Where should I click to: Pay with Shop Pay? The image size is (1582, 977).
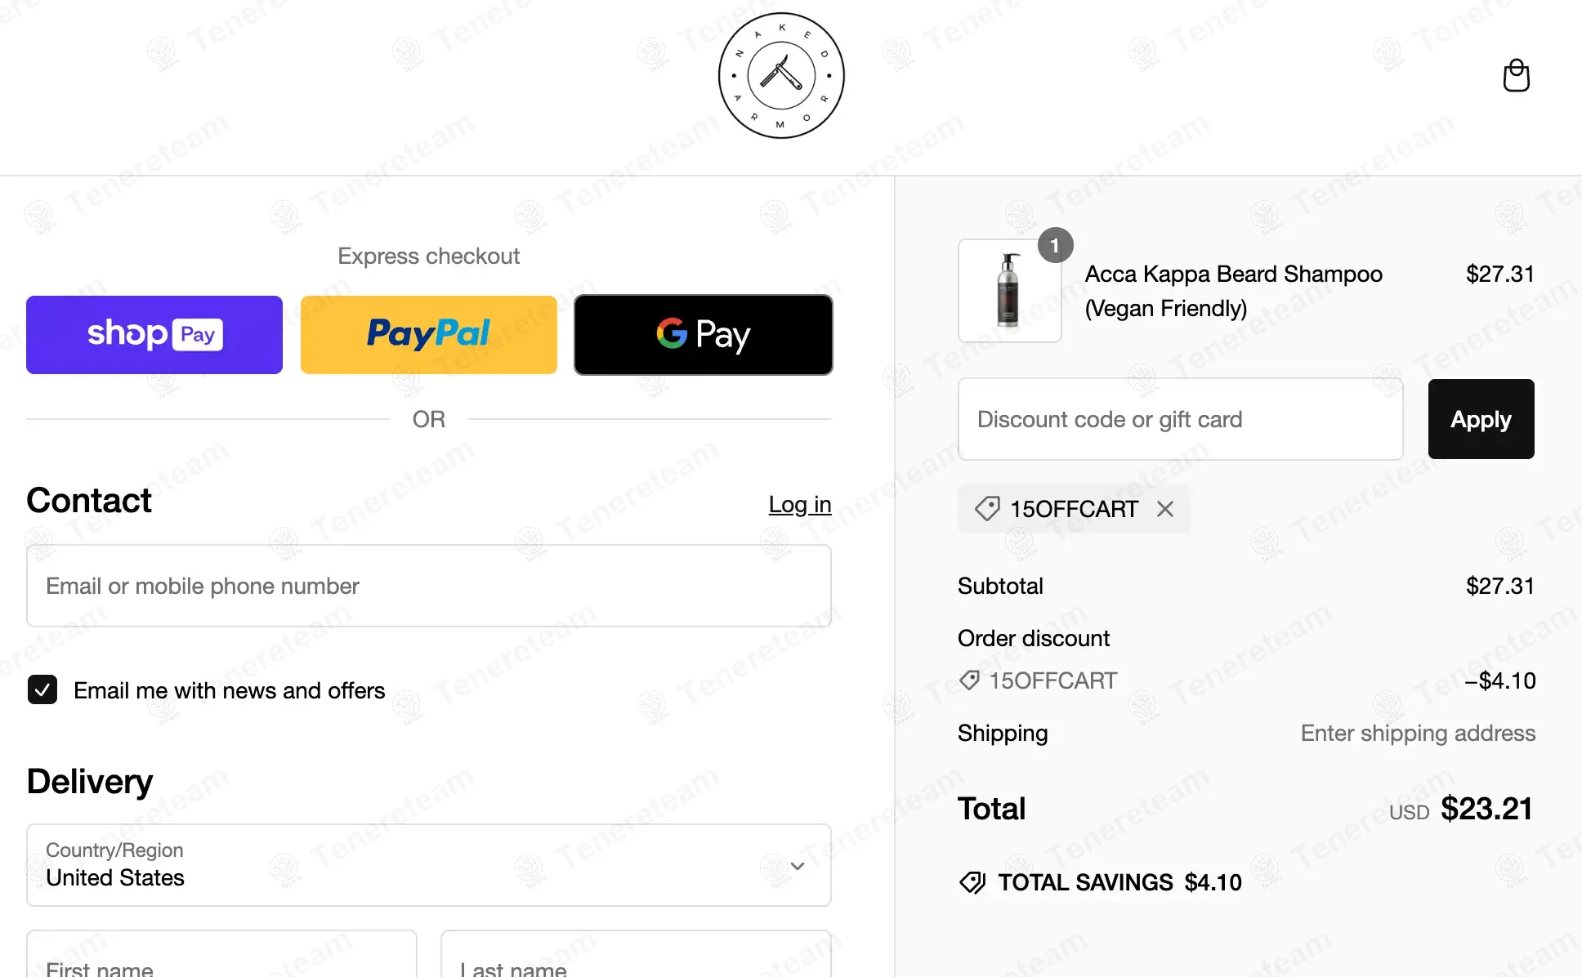(154, 335)
